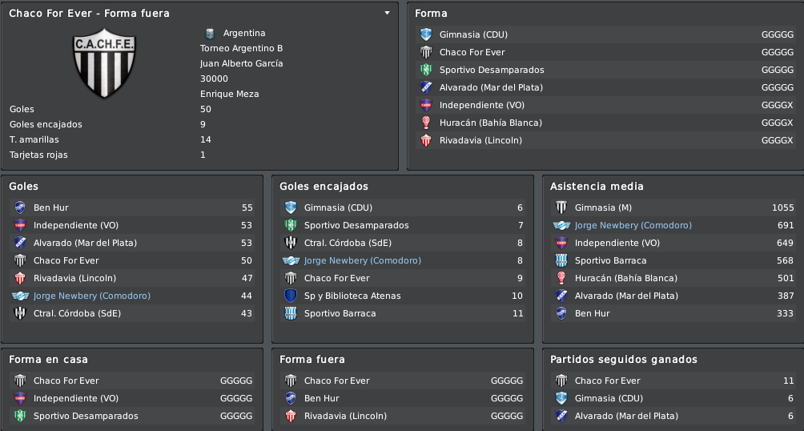
Task: Click the C.A.CH.F.E. club crest
Action: (104, 62)
